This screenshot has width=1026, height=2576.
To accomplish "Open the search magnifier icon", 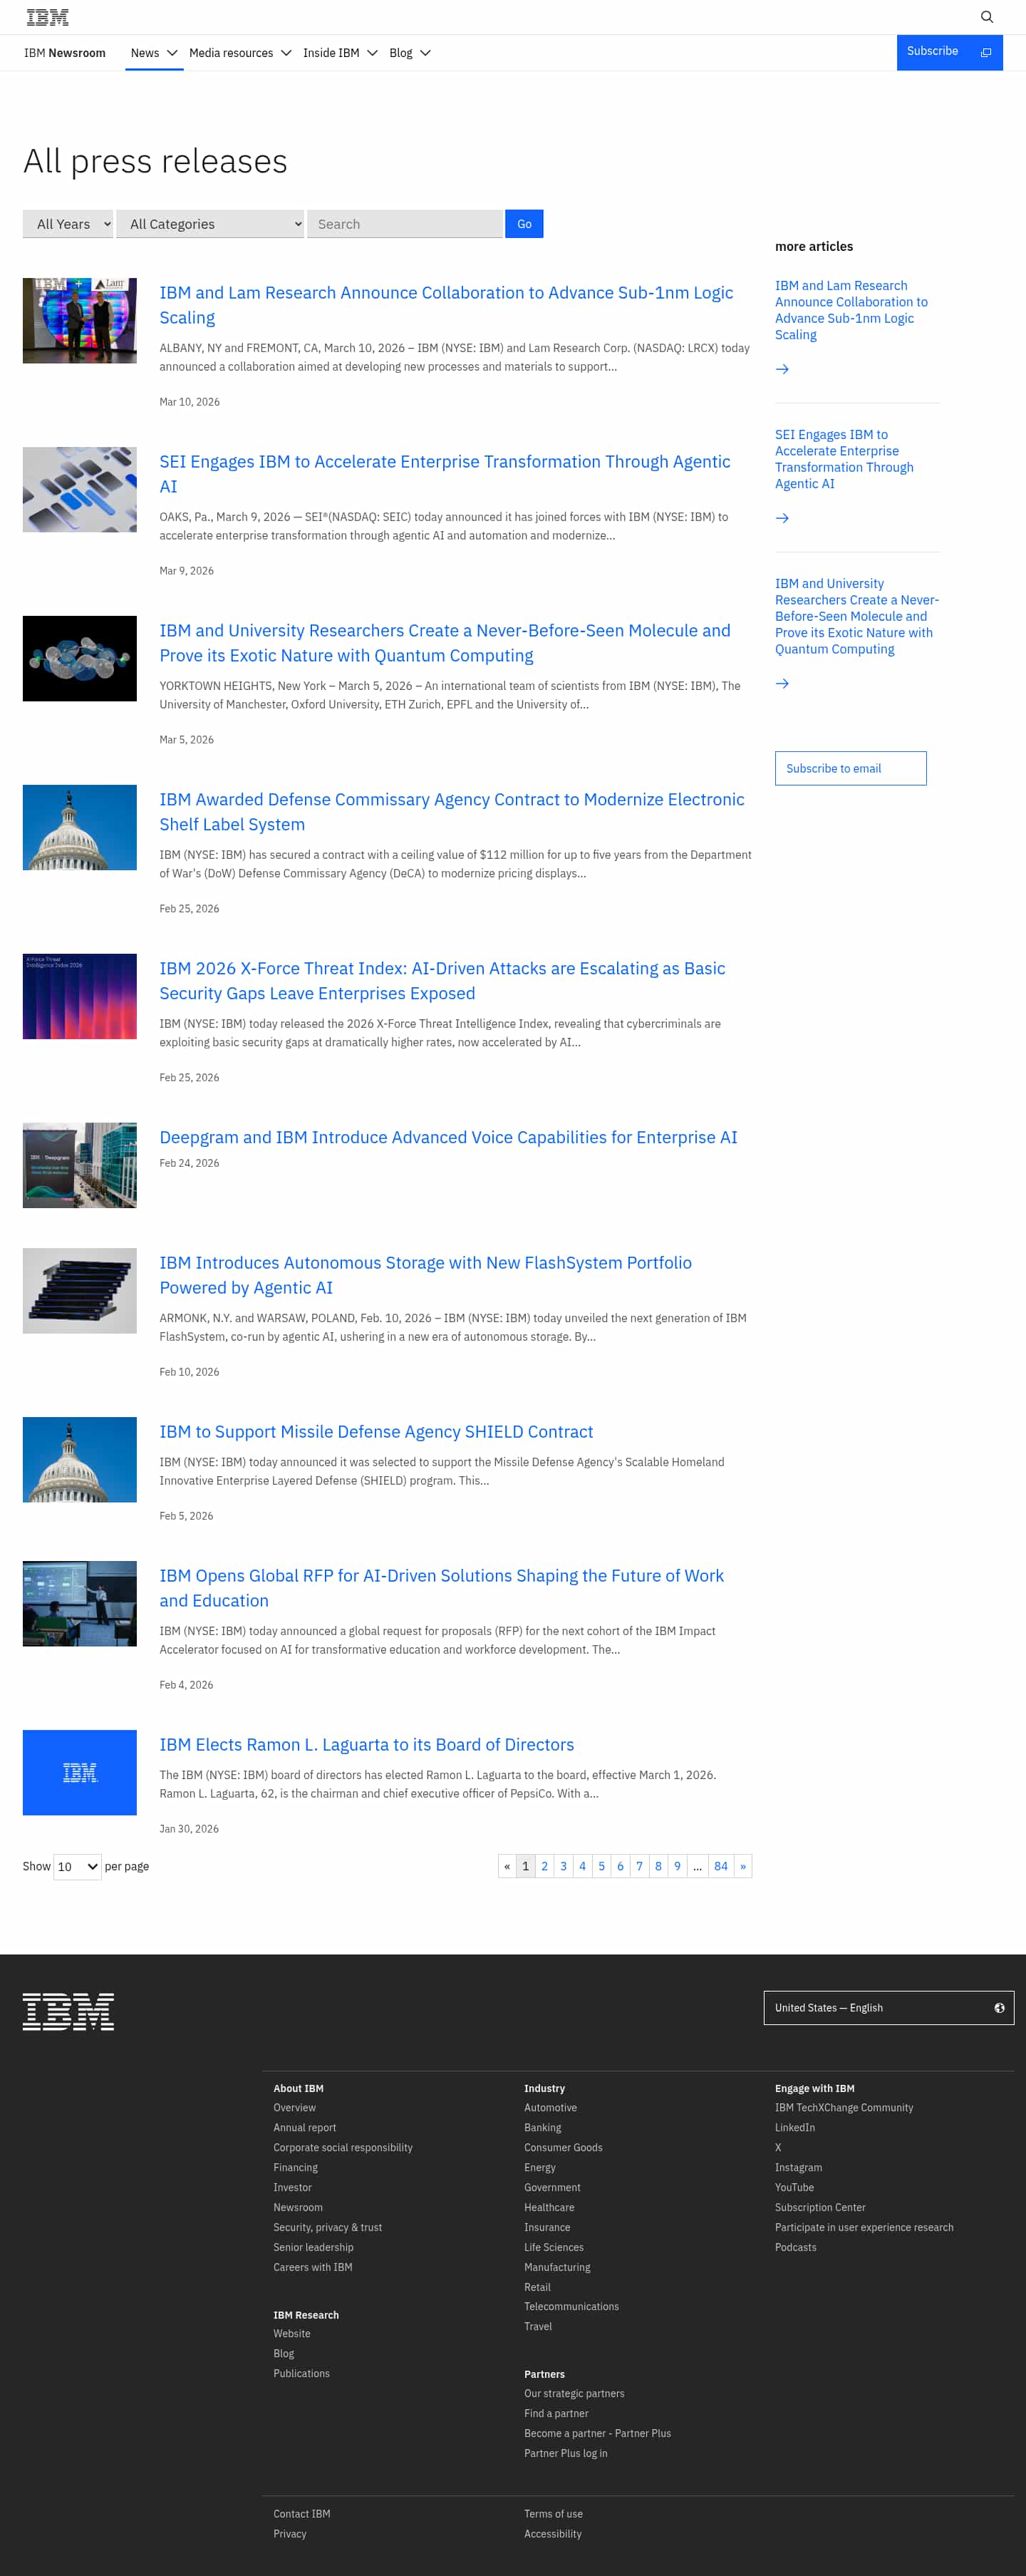I will coord(986,17).
